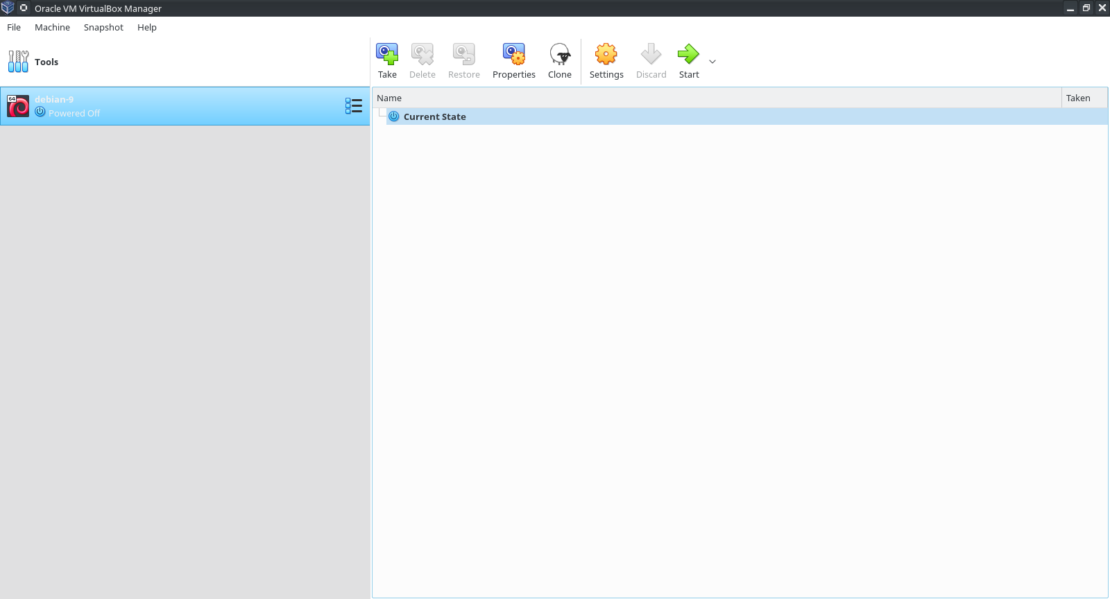Open snapshot Properties pane

[x=513, y=54]
